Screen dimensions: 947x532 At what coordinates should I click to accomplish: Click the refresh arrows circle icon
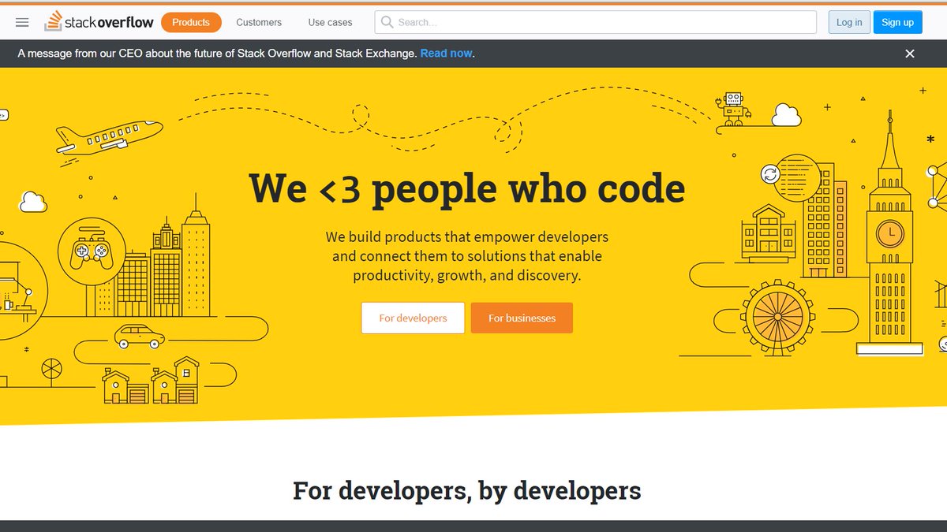click(769, 174)
